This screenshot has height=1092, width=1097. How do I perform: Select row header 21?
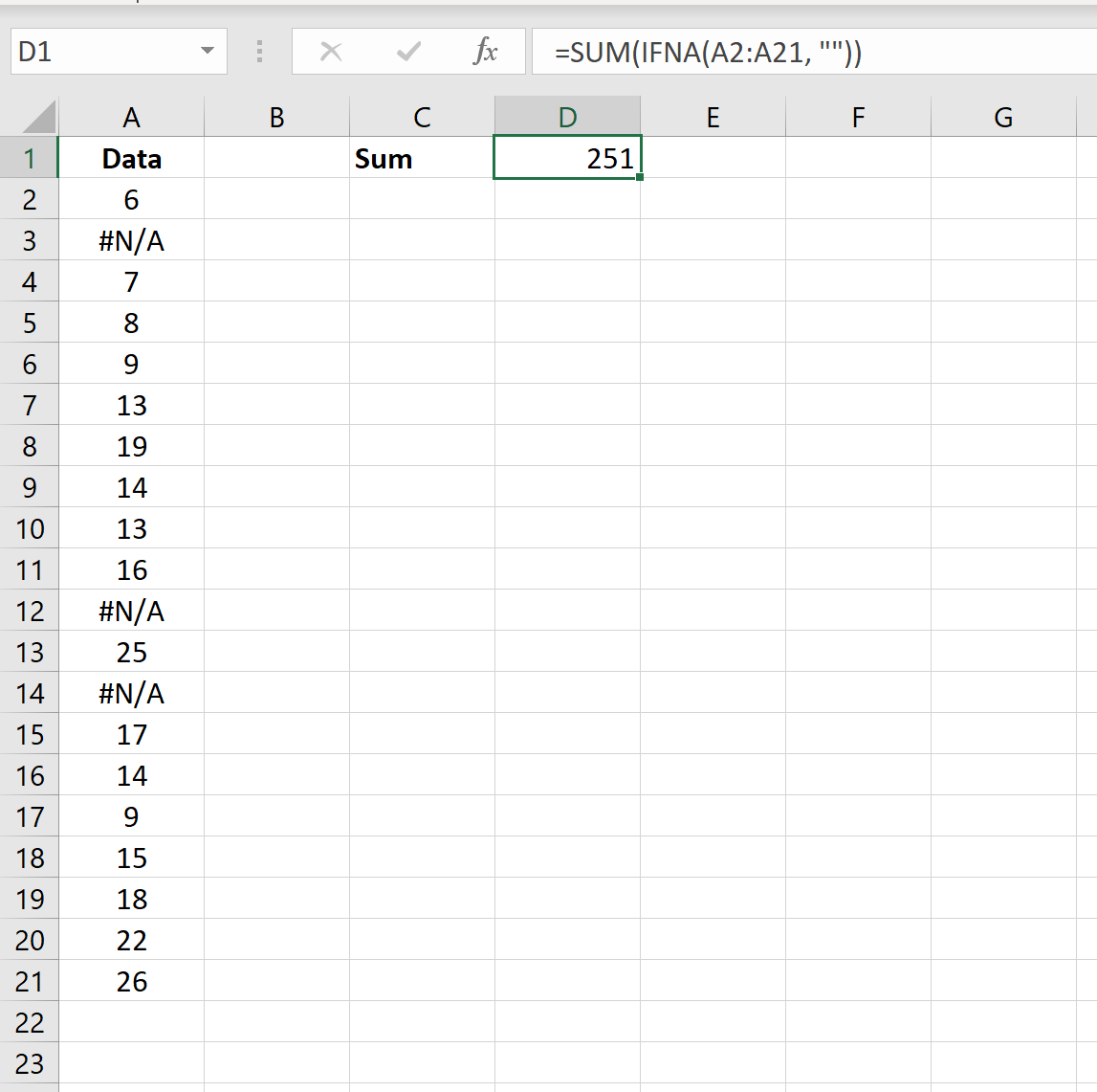(x=30, y=981)
